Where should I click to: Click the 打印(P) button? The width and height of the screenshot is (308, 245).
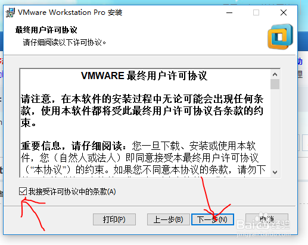tap(114, 219)
